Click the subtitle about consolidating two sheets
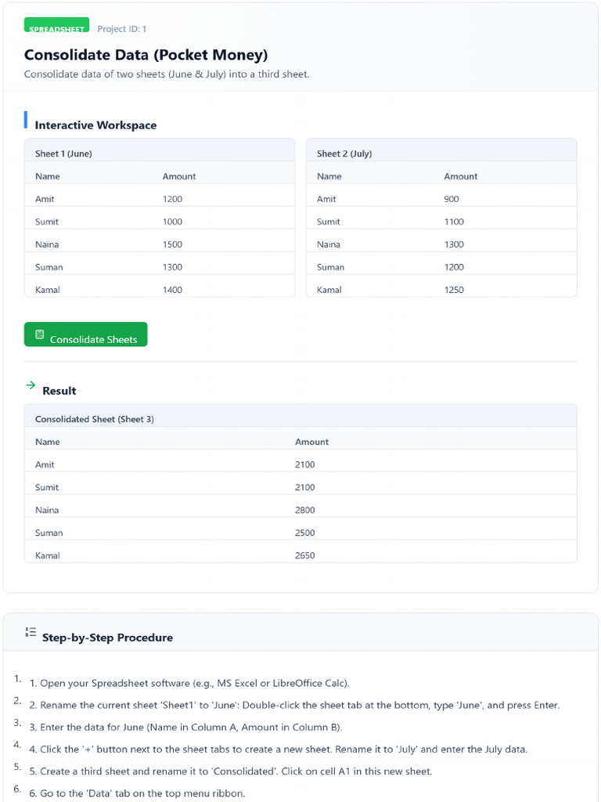 tap(167, 74)
